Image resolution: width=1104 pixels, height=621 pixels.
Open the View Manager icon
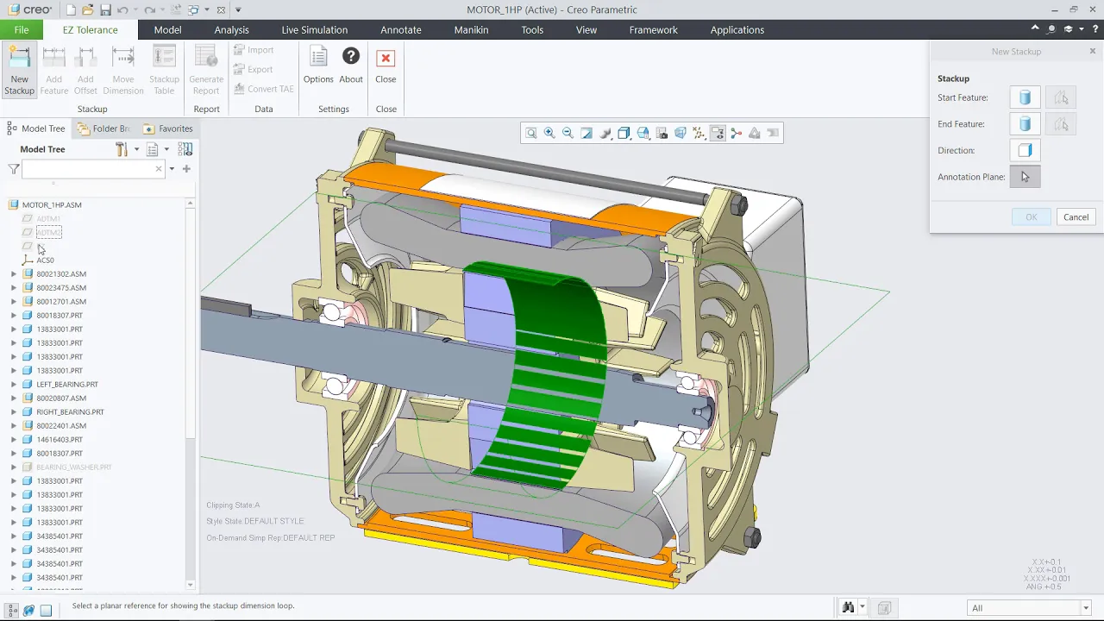(x=662, y=133)
